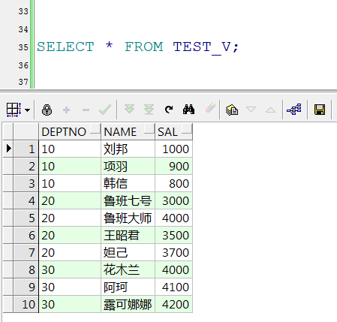
Task: Click the name cell 项羽
Action: (x=128, y=166)
